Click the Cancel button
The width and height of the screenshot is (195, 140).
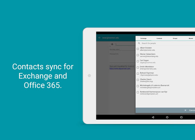click(x=192, y=110)
